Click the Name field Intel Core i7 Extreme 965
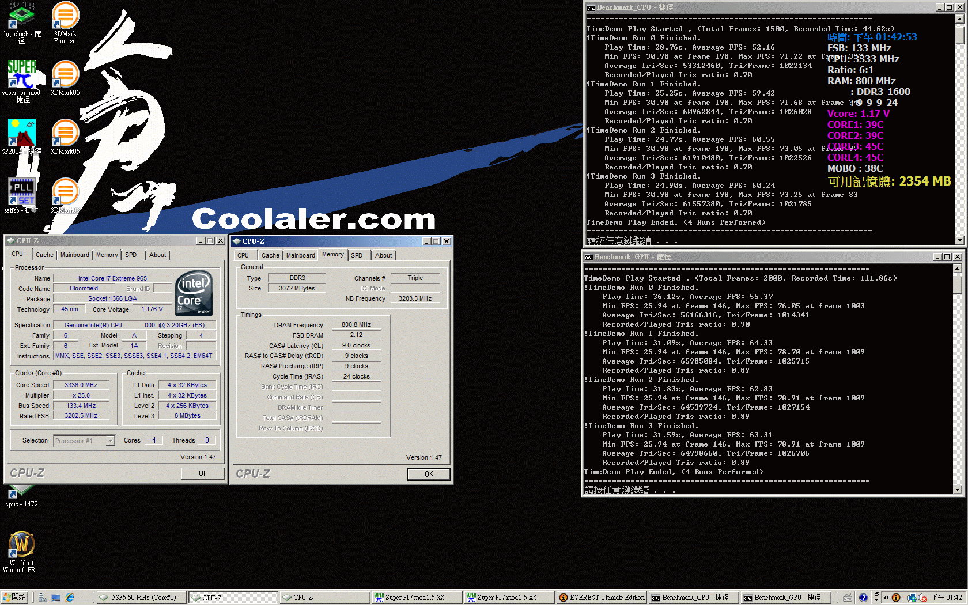This screenshot has height=605, width=968. [112, 278]
